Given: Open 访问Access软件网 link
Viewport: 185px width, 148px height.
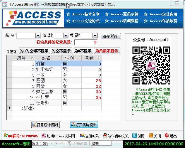Looking at the screenshot, I should 61,136.
